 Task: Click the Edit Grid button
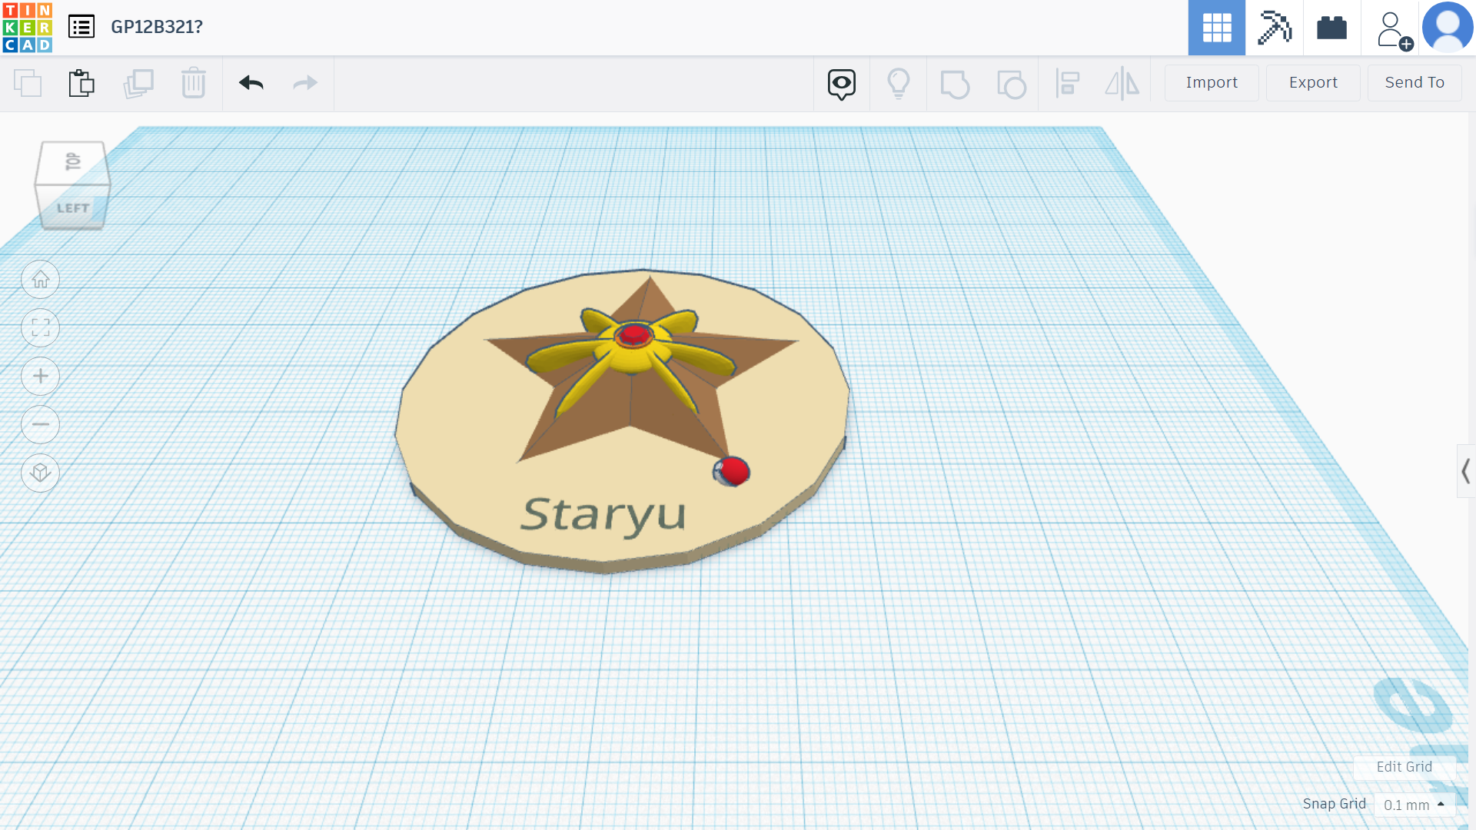pos(1404,767)
